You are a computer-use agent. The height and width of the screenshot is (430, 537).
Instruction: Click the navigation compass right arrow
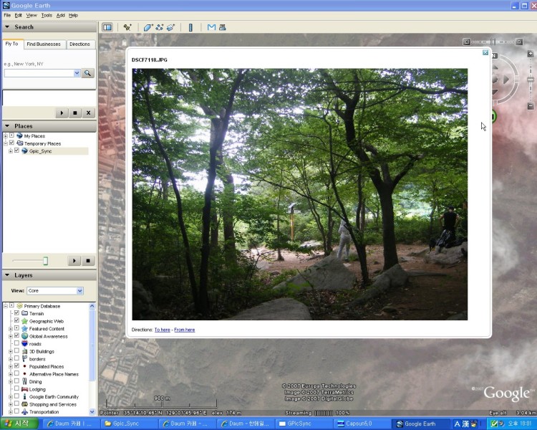(505, 80)
